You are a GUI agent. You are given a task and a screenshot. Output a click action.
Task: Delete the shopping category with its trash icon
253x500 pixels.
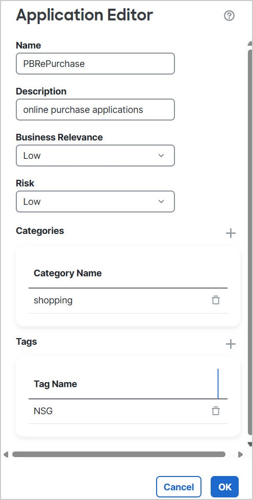point(216,300)
